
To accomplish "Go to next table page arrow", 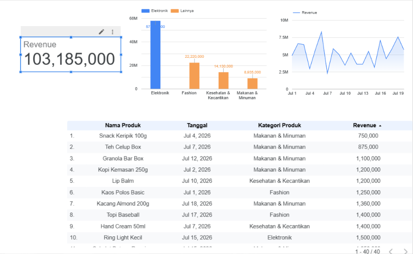I will [406, 252].
